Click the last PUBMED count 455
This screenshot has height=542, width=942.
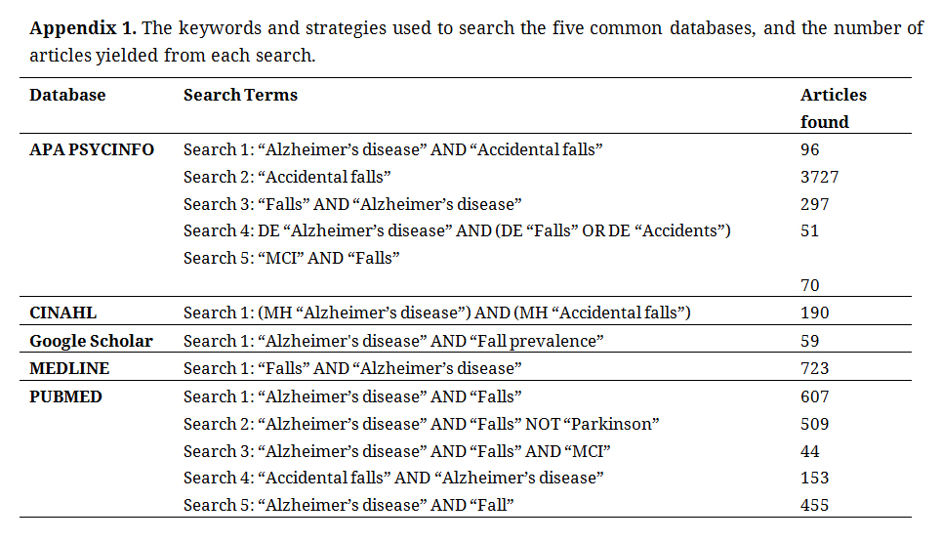point(814,505)
